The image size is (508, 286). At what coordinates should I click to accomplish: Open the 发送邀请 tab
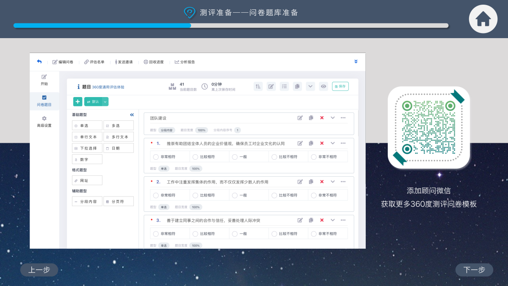(x=124, y=62)
